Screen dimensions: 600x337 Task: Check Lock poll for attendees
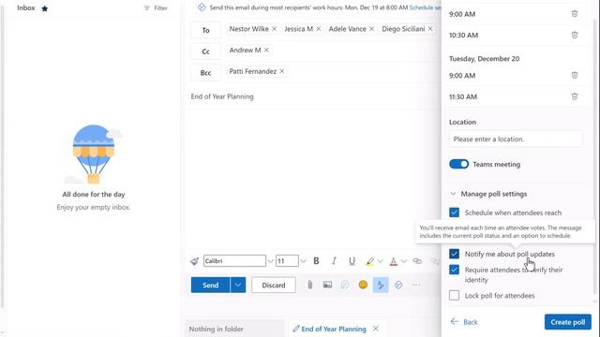pyautogui.click(x=454, y=296)
